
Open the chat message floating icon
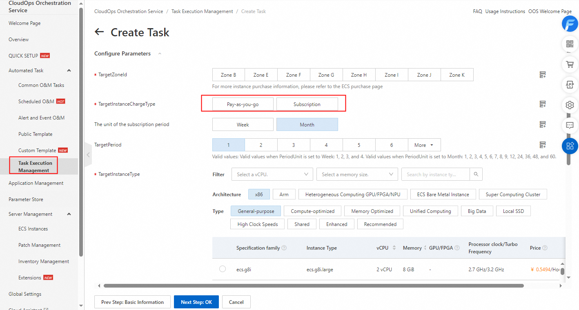point(570,126)
